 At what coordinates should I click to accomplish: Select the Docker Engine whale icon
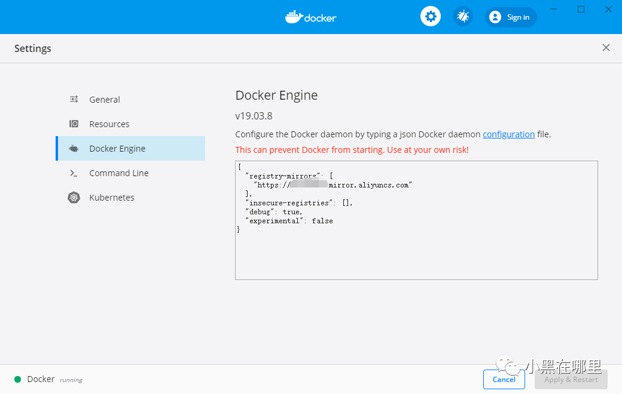click(74, 149)
